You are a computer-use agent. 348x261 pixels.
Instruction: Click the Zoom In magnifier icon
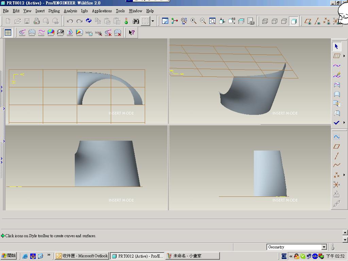point(194,21)
